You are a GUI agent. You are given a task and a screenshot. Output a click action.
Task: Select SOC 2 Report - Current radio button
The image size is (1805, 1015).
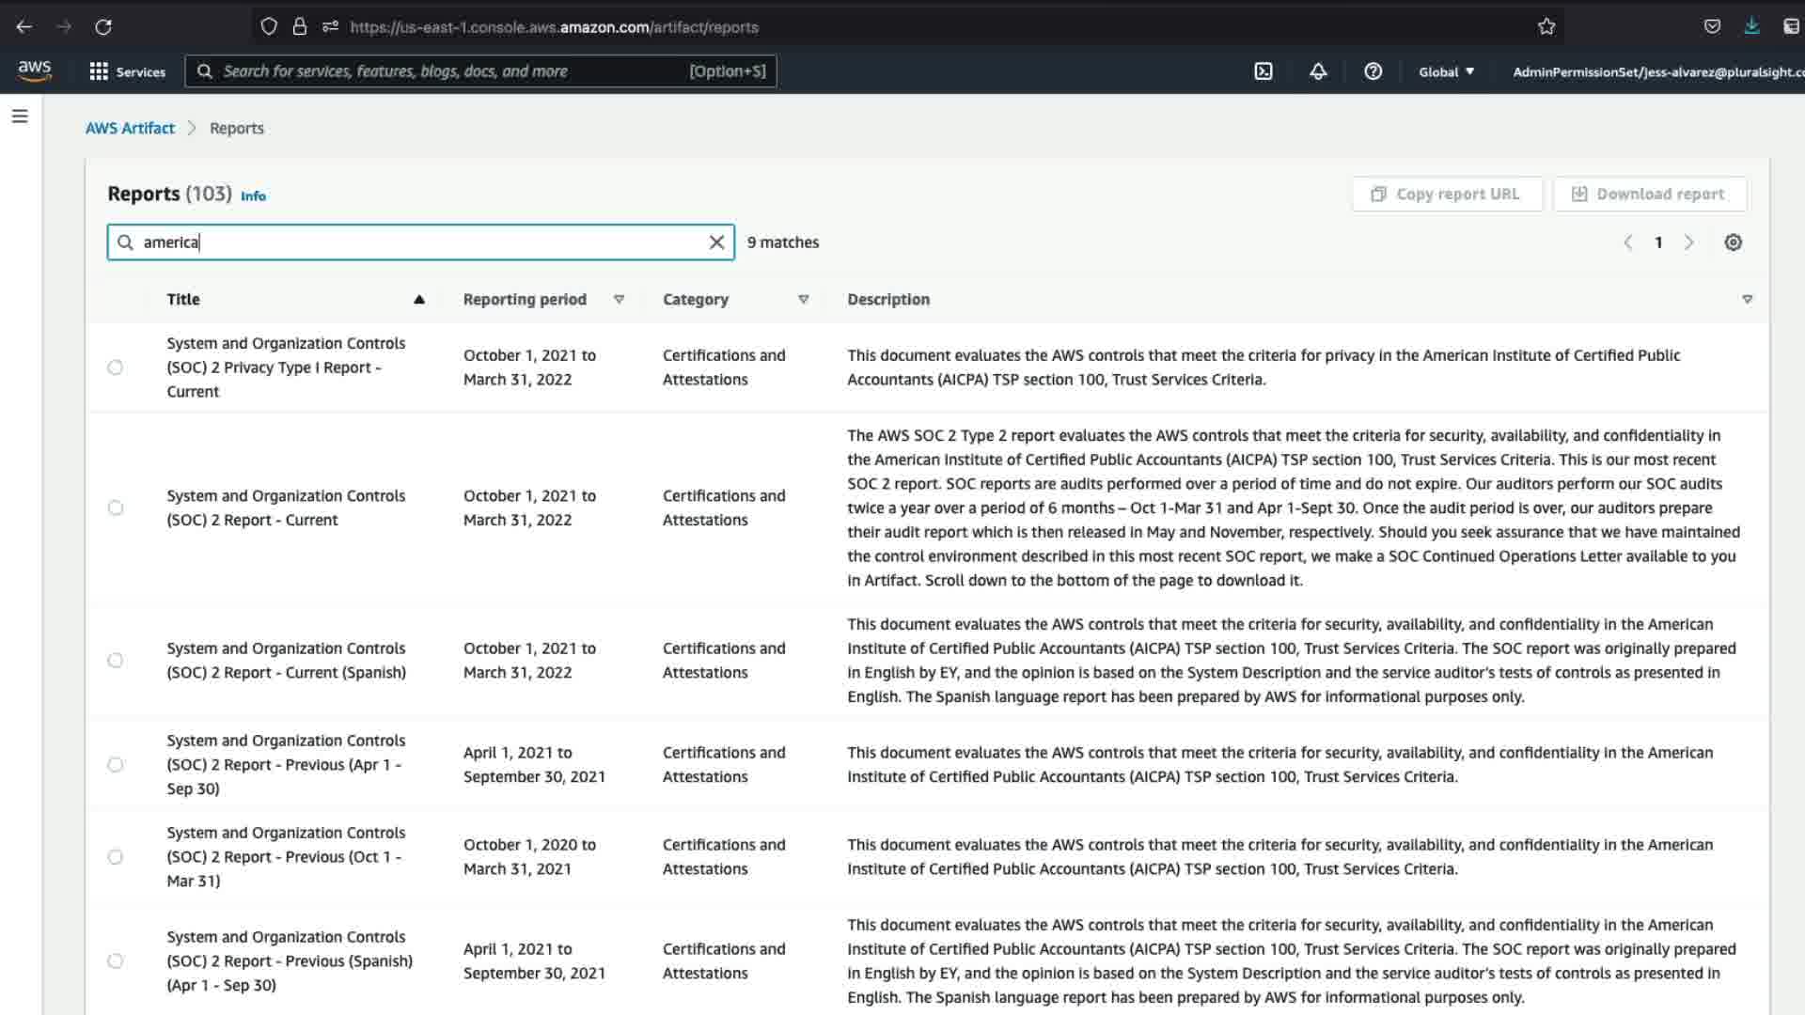click(115, 507)
